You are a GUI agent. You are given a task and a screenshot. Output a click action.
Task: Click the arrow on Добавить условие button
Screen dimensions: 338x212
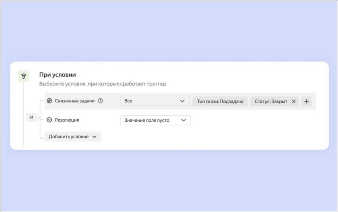(x=95, y=137)
